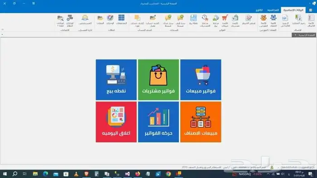Open كشف حساب عميل customer statement icon
The width and height of the screenshot is (317, 178).
[153, 21]
